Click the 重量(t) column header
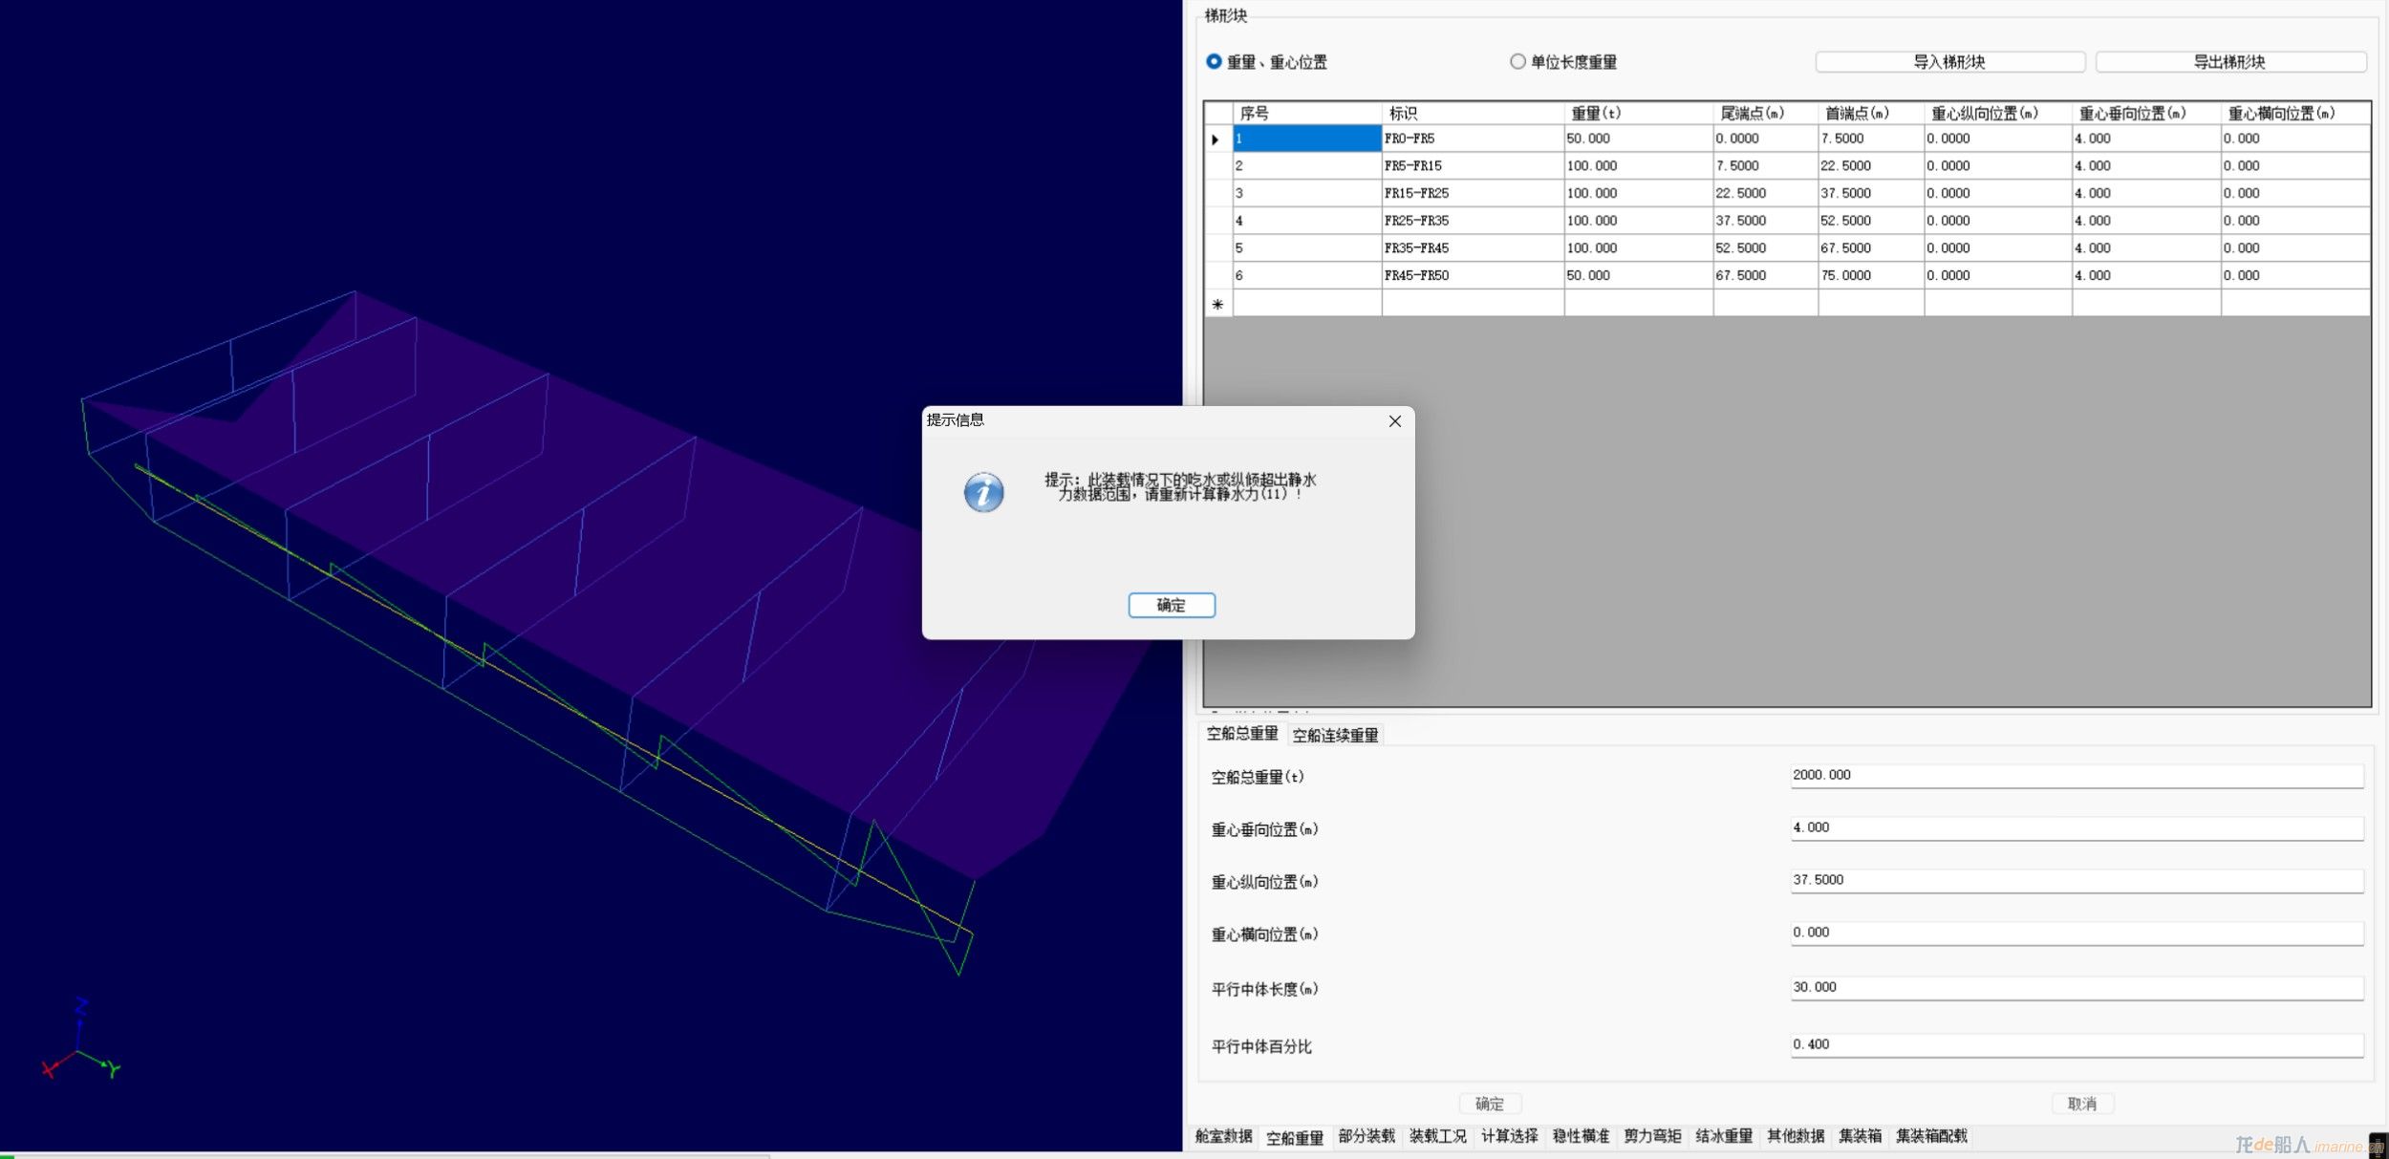Screen dimensions: 2389x1159 tap(1638, 113)
